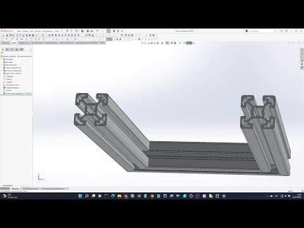Image resolution: width=304 pixels, height=228 pixels.
Task: Expand the Структурный профиль feature node
Action: point(2,93)
